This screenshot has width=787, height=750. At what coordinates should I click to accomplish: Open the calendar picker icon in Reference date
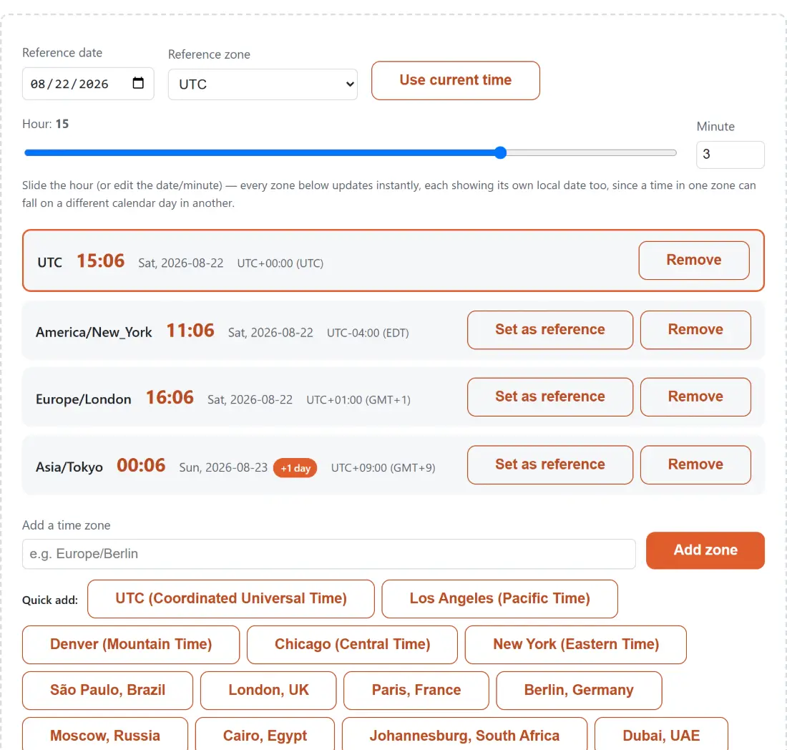138,83
